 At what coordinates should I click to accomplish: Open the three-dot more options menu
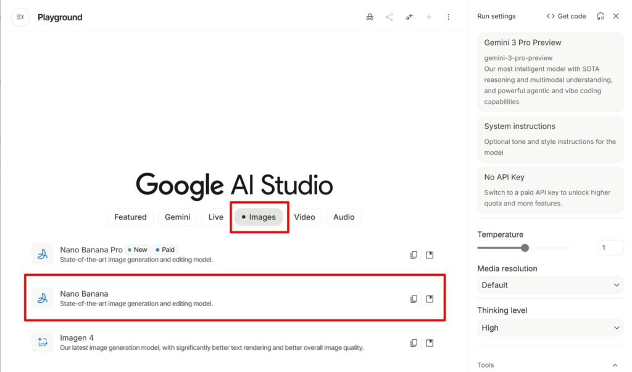point(449,17)
